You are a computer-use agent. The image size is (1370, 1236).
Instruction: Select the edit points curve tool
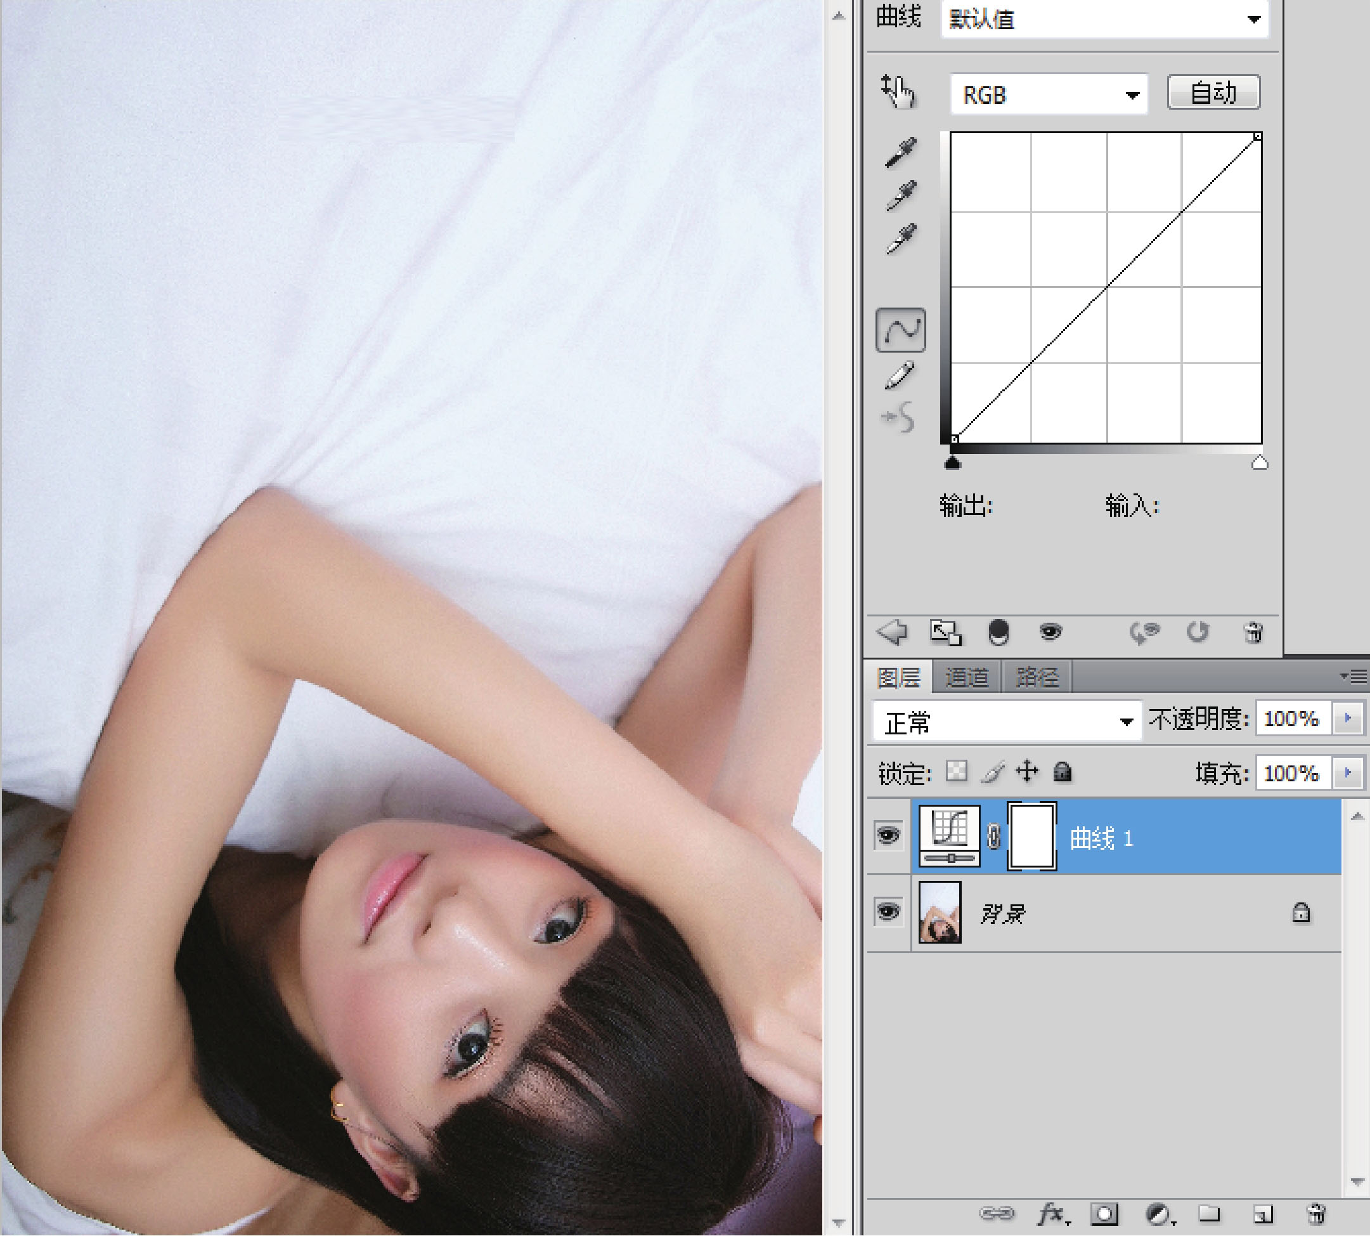(901, 330)
